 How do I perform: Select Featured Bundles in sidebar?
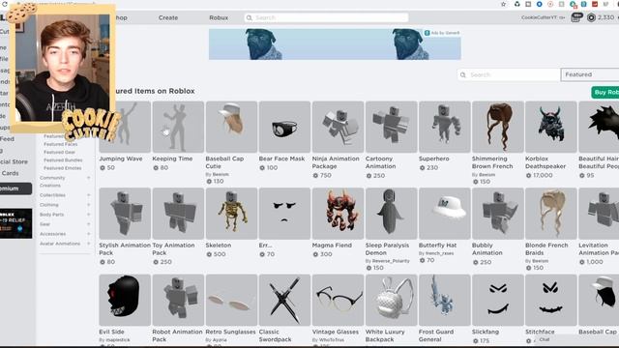click(63, 159)
